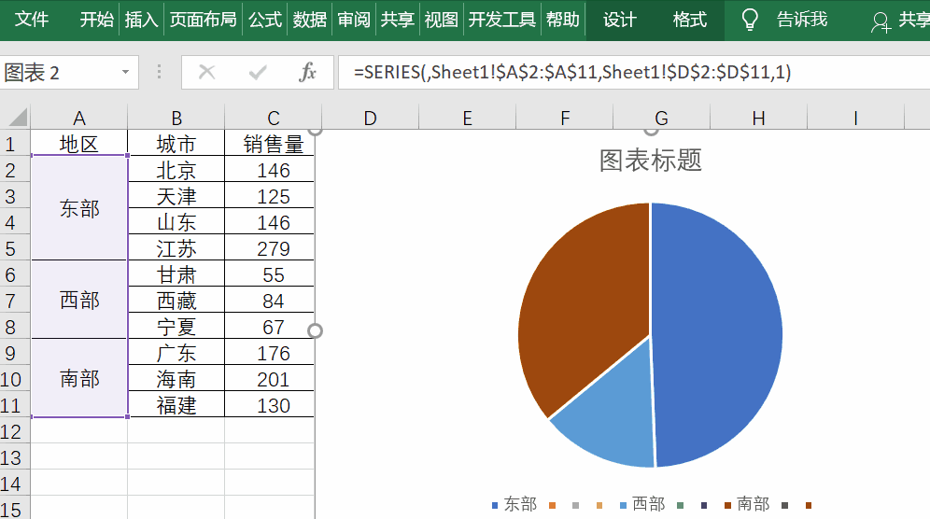Screen dimensions: 930x519
Task: Select column G header
Action: (661, 118)
